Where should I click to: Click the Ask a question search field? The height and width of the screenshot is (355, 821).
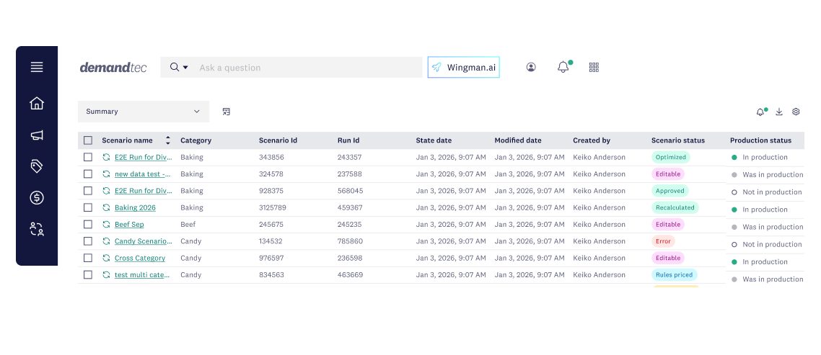(307, 68)
